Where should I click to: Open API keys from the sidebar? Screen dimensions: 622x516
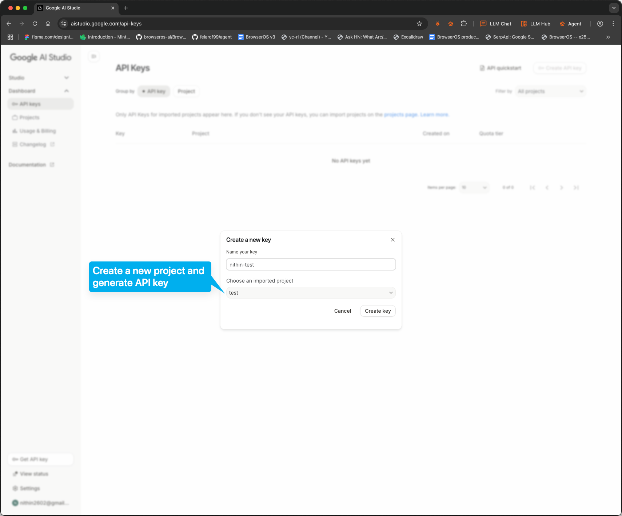point(31,104)
